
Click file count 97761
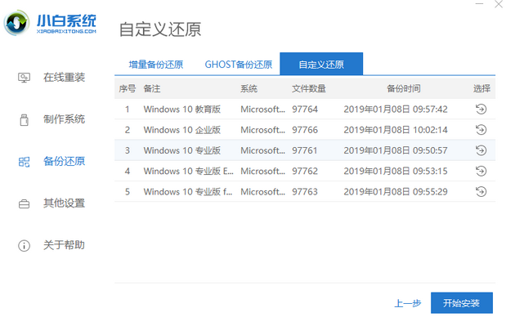point(305,150)
